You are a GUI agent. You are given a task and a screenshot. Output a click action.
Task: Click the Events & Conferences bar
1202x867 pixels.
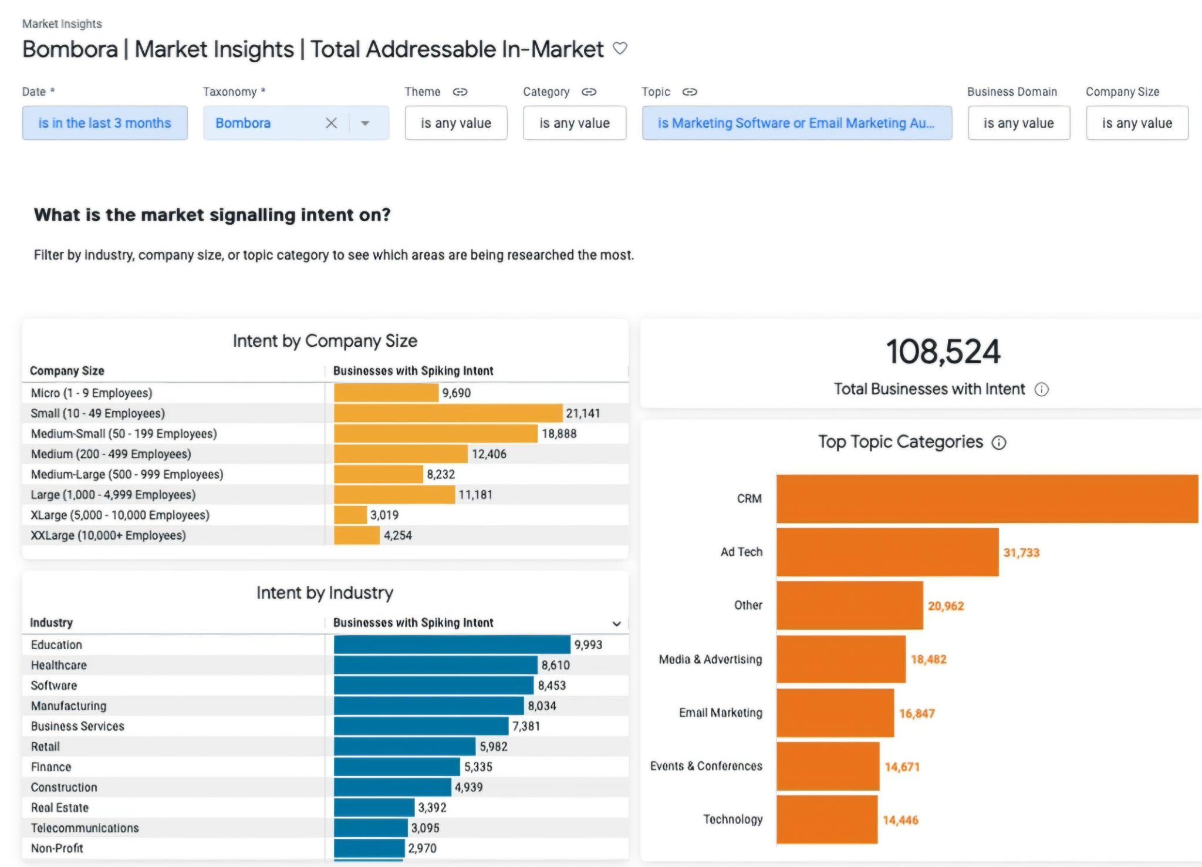point(828,767)
